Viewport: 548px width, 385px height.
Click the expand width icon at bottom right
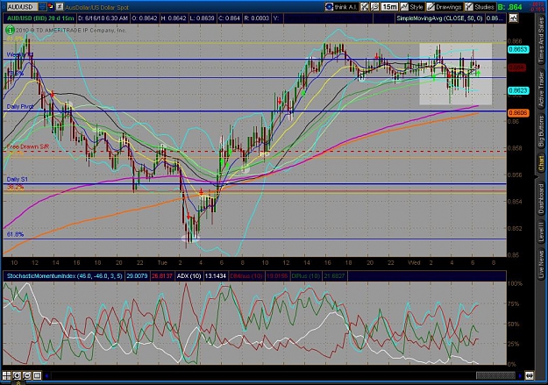tap(530, 376)
